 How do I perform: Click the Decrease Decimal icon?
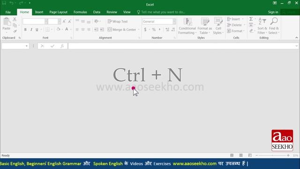pyautogui.click(x=173, y=30)
